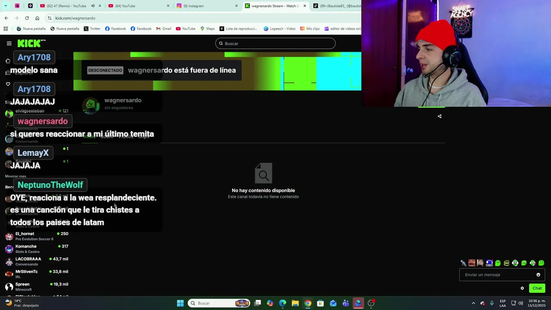Open Chrome apps grid in bookmarks bar

tap(6, 29)
